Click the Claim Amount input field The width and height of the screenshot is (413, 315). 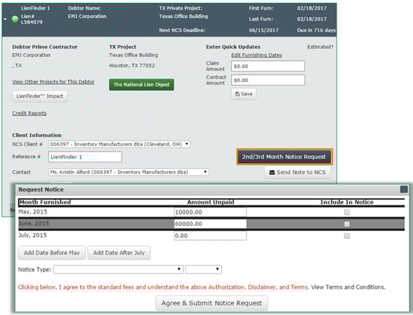(x=268, y=67)
